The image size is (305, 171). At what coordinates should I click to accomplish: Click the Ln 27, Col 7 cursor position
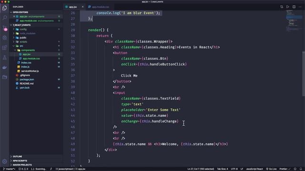pos(201,169)
